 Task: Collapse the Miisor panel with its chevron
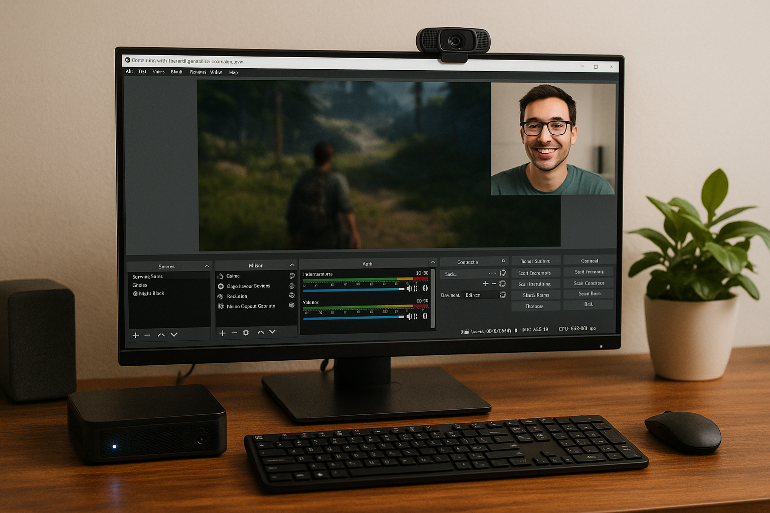(x=292, y=265)
